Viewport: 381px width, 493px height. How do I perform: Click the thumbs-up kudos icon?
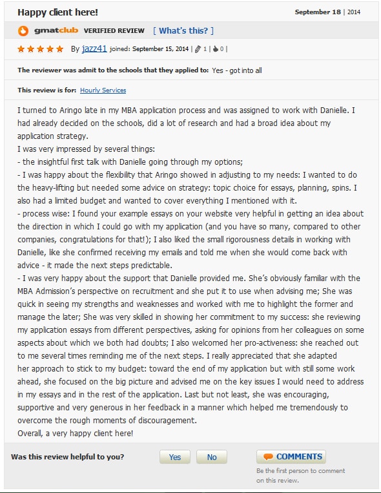pos(216,49)
